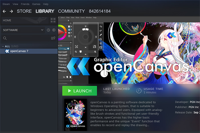Select openCanvas 7 in the library list
The width and height of the screenshot is (200, 133).
pyautogui.click(x=29, y=51)
